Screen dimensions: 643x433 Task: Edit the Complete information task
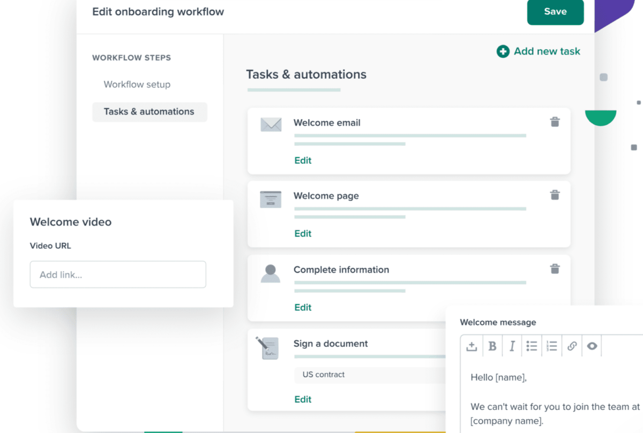pos(303,307)
